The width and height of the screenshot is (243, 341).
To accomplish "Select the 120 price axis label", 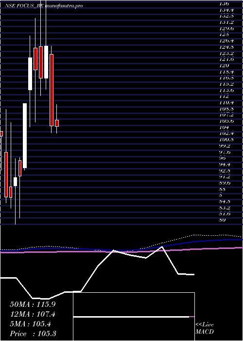I will click(224, 65).
